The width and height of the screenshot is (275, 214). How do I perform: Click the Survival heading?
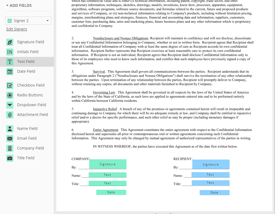coord(99,72)
